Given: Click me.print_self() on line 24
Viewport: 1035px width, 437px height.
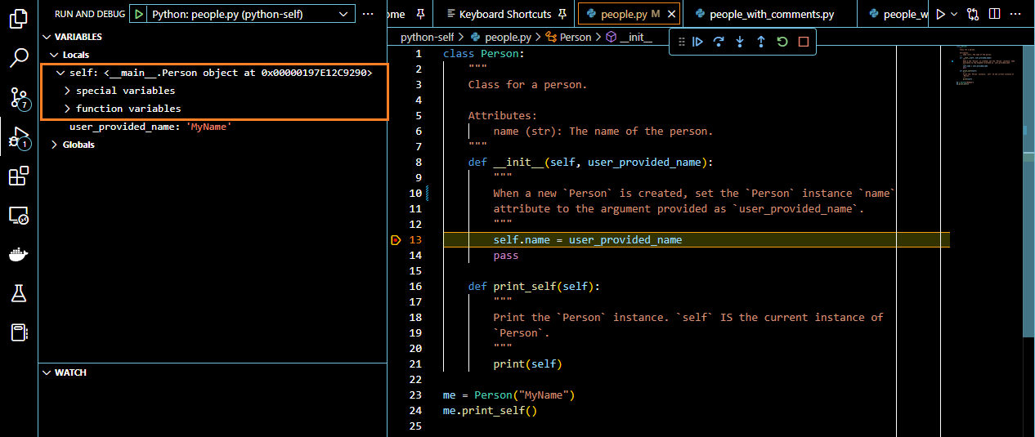Looking at the screenshot, I should click(x=490, y=411).
